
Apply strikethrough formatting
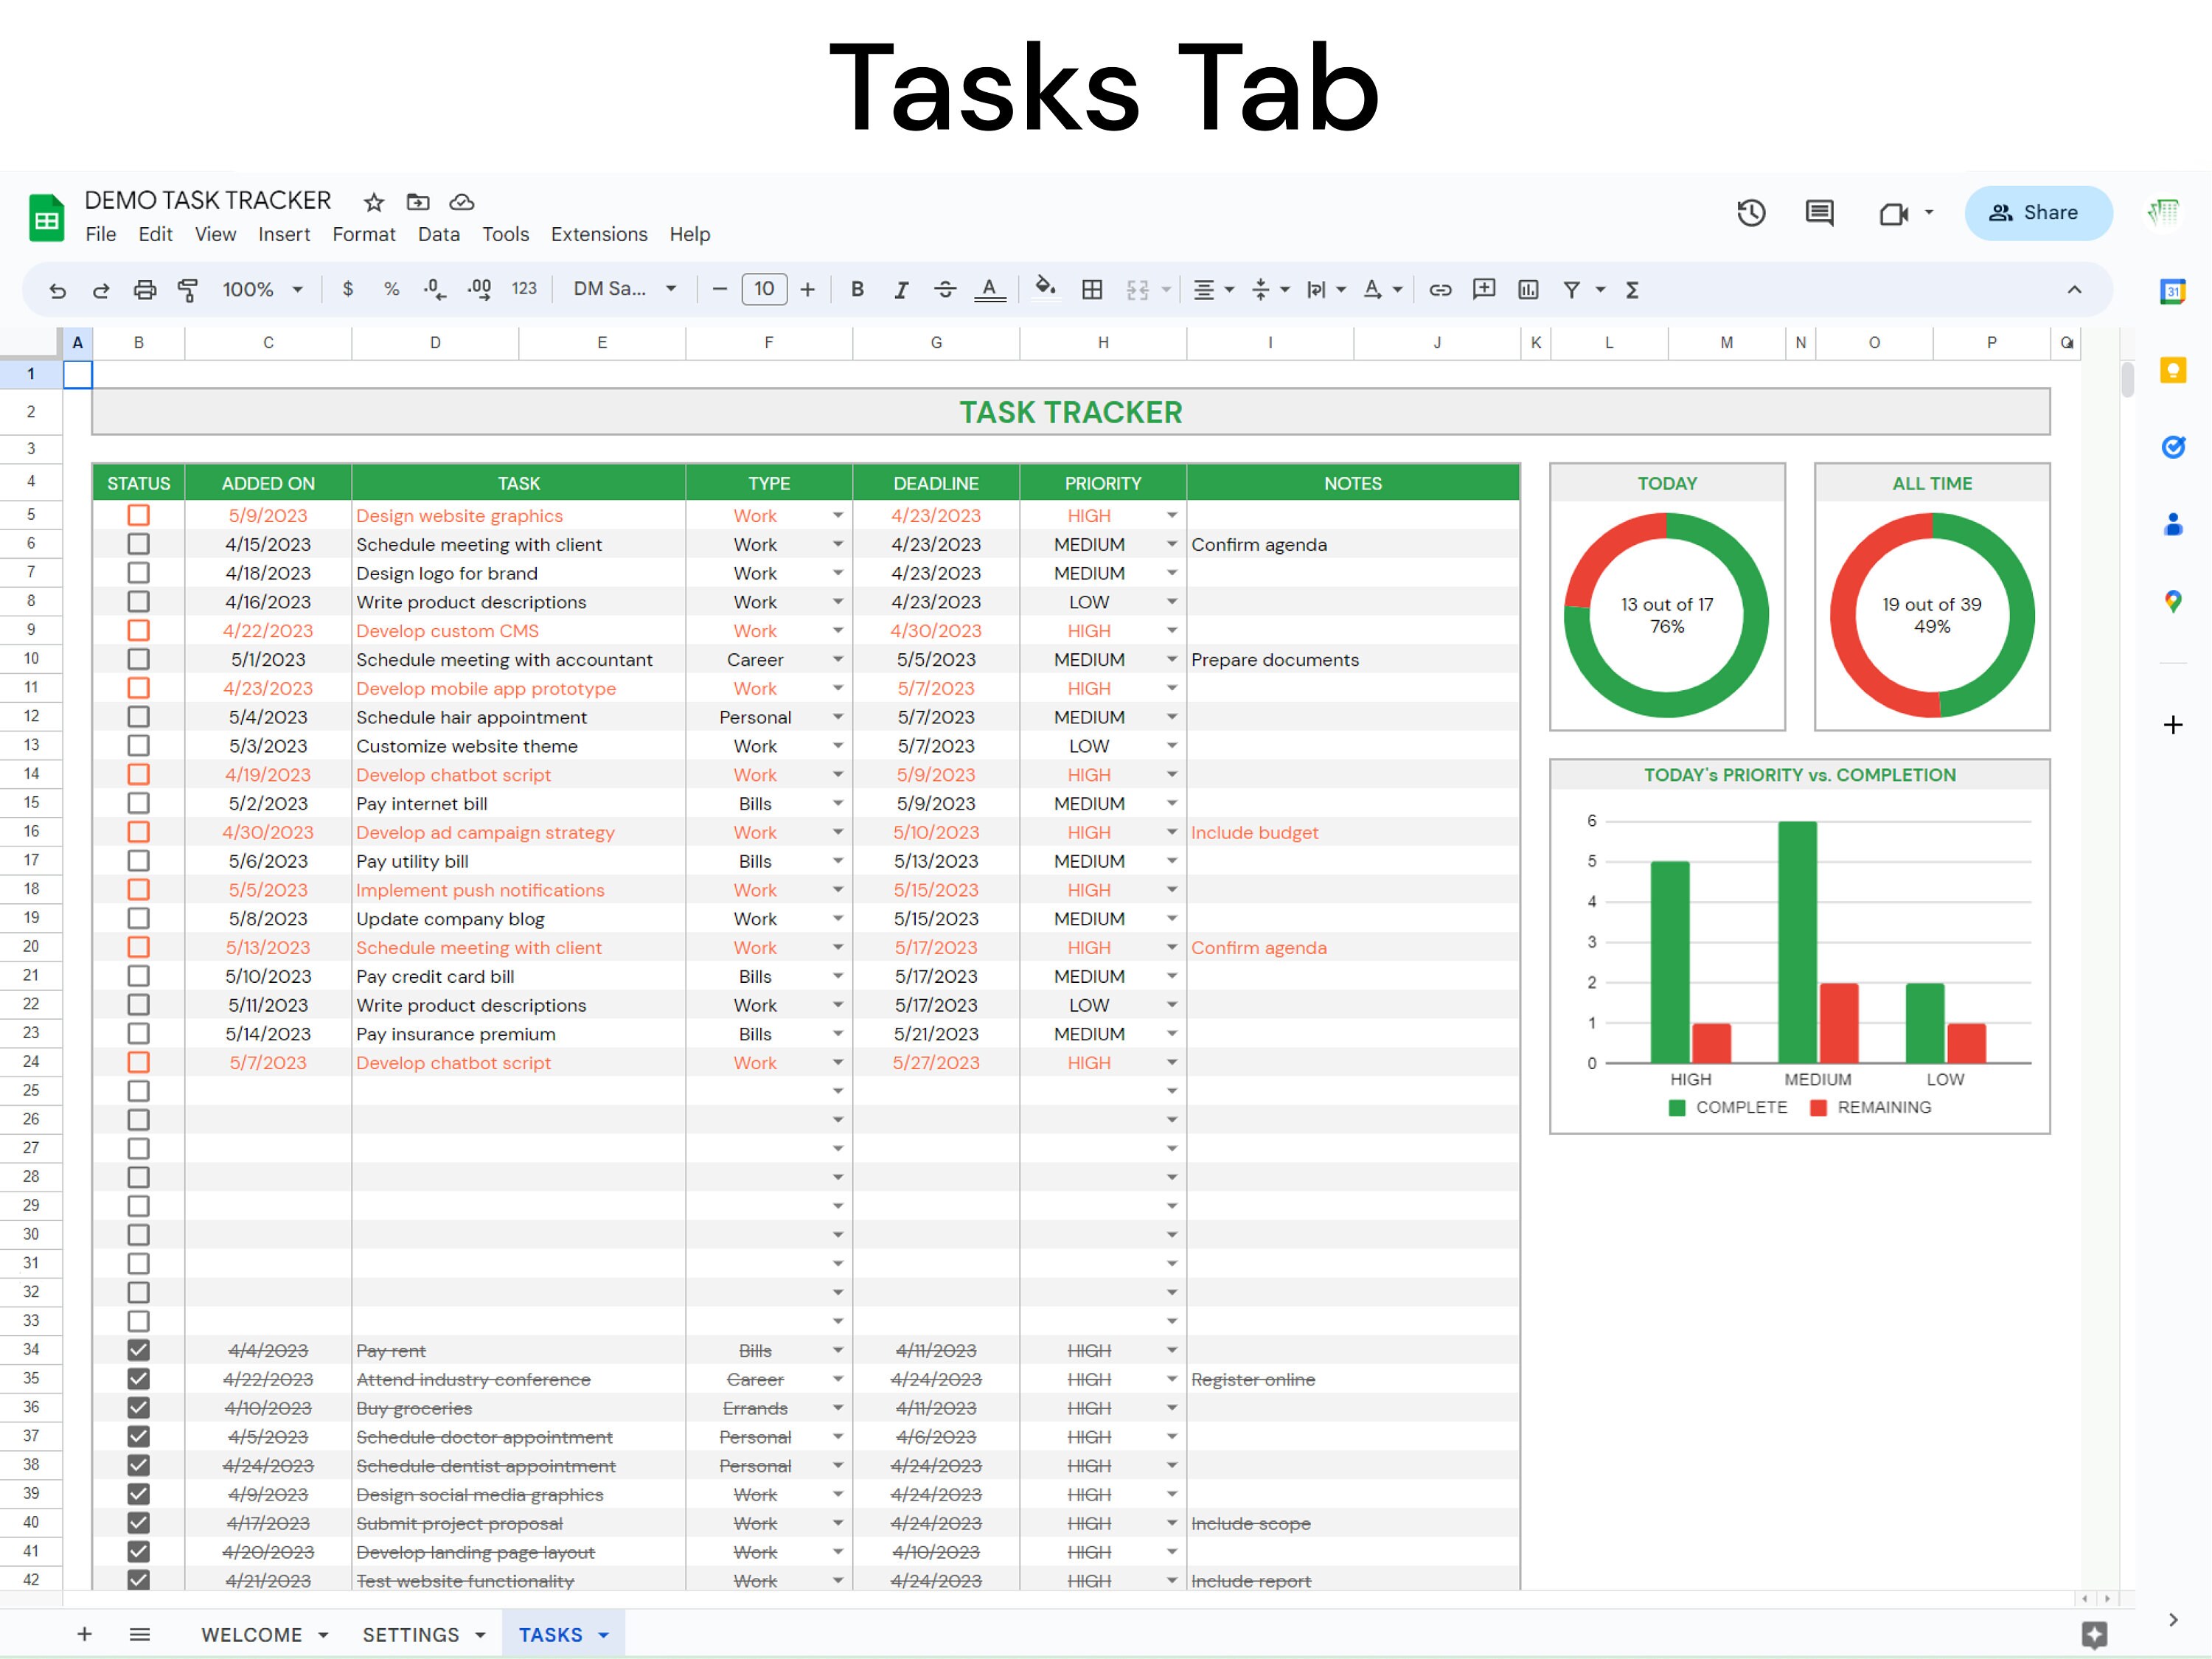pos(945,290)
